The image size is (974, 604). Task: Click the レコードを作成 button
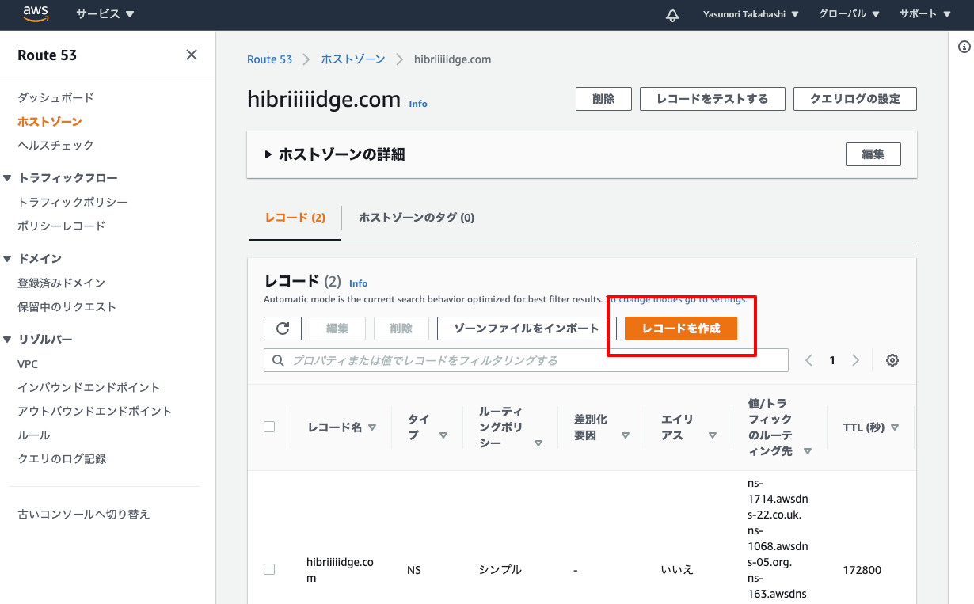click(681, 328)
